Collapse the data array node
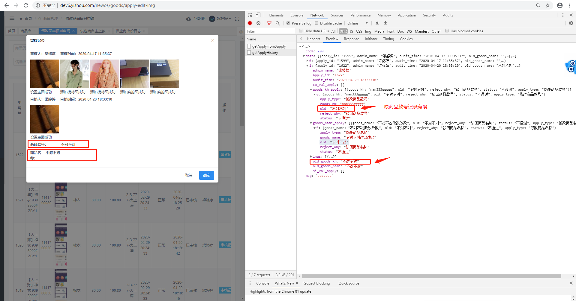 (x=304, y=56)
